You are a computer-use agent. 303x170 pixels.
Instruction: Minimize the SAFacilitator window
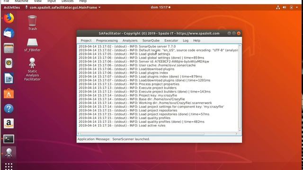229,33
